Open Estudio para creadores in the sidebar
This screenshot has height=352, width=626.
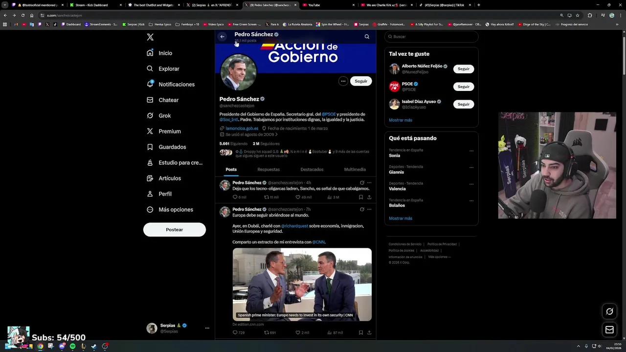pyautogui.click(x=175, y=162)
